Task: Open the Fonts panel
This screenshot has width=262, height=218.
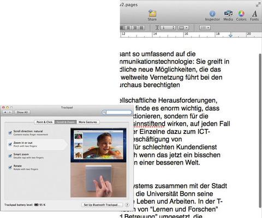Action: (254, 15)
